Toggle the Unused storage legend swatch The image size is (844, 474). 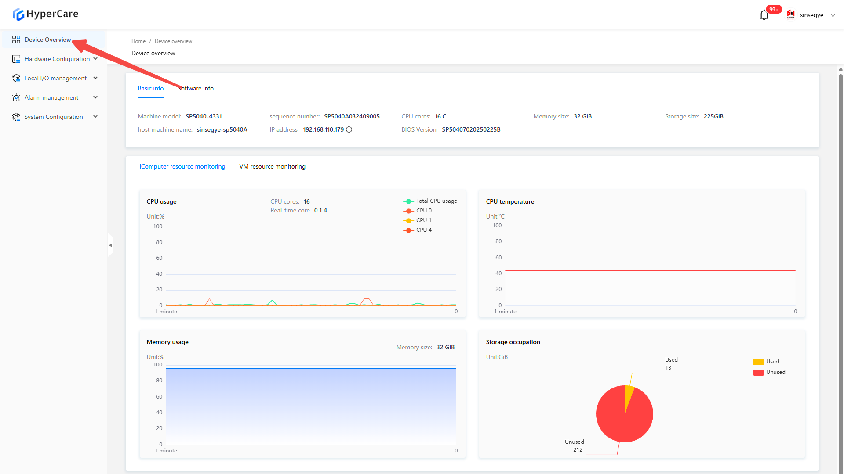pos(758,372)
